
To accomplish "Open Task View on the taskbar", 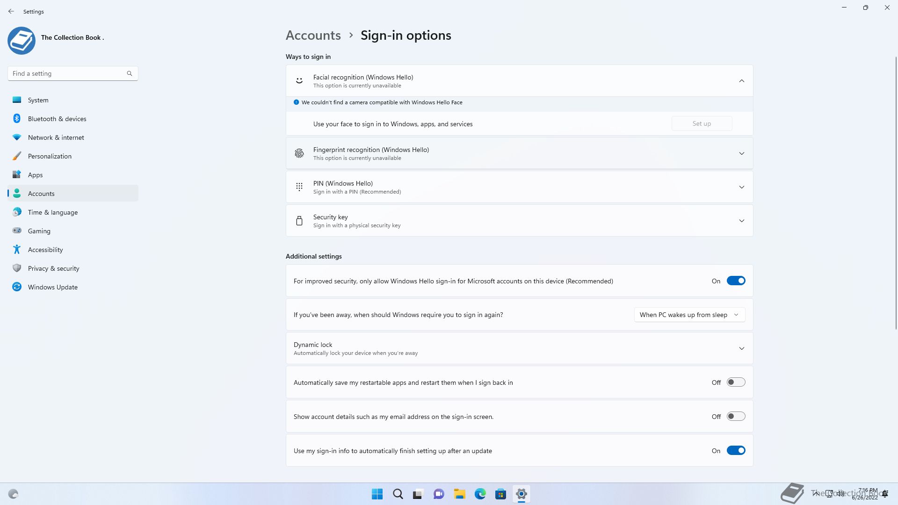I will pyautogui.click(x=418, y=494).
